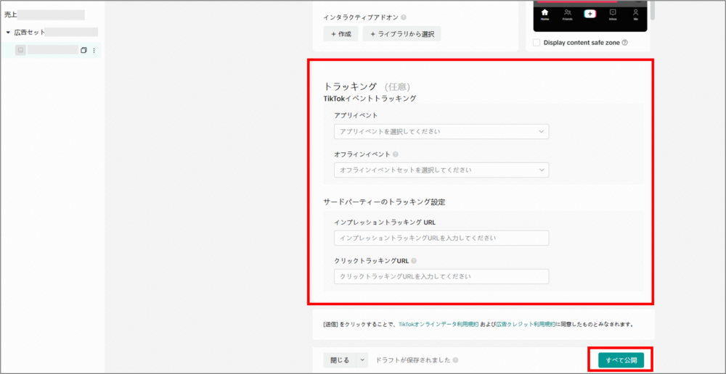This screenshot has width=726, height=374.
Task: Click the + 作成 button
Action: (x=340, y=34)
